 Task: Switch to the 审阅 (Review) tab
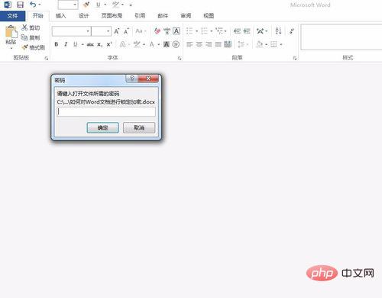tap(186, 16)
